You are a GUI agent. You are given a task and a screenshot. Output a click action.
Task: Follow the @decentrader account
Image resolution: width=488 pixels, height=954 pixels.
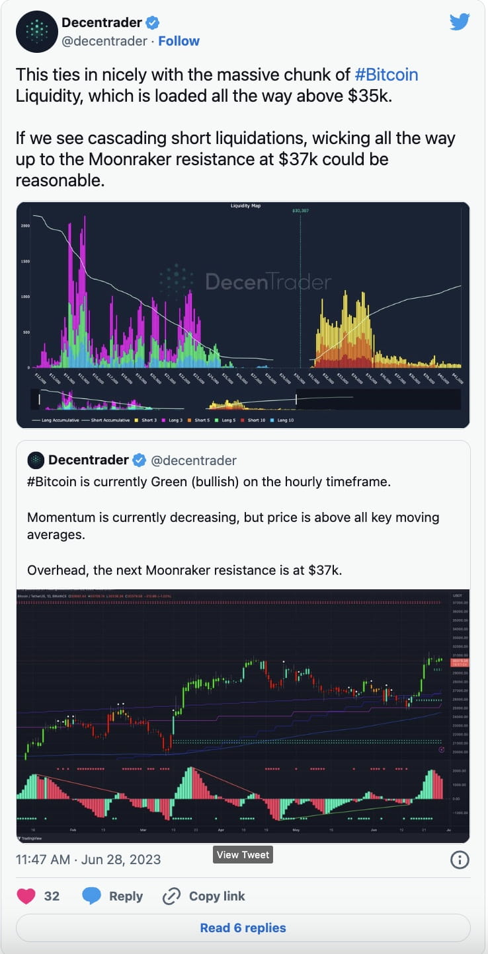(x=179, y=40)
